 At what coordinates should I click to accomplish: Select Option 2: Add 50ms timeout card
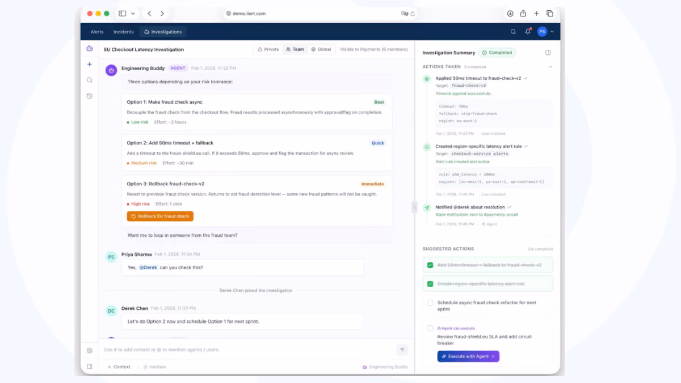click(x=257, y=153)
